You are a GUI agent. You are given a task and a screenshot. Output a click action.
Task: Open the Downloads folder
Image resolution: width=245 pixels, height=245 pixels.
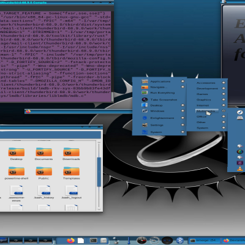click(x=71, y=154)
